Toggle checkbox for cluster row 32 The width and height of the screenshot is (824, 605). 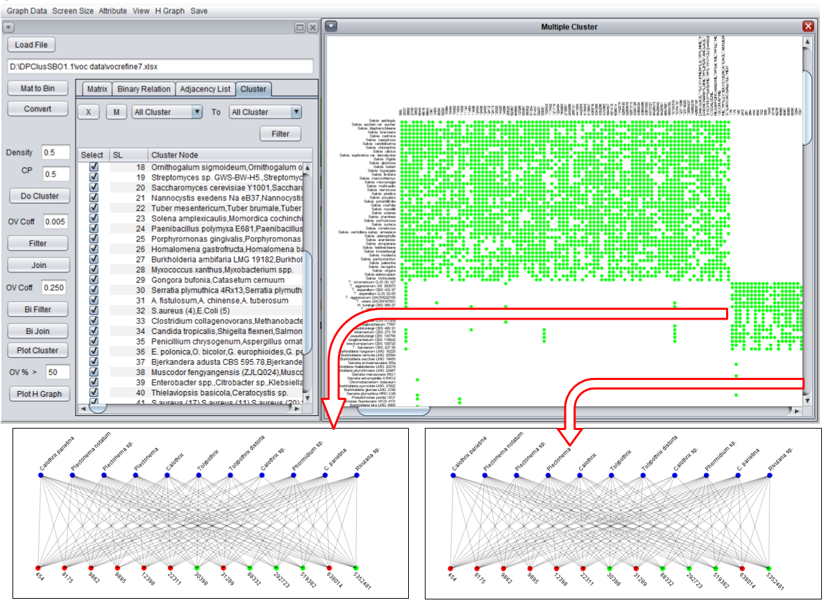coord(94,310)
